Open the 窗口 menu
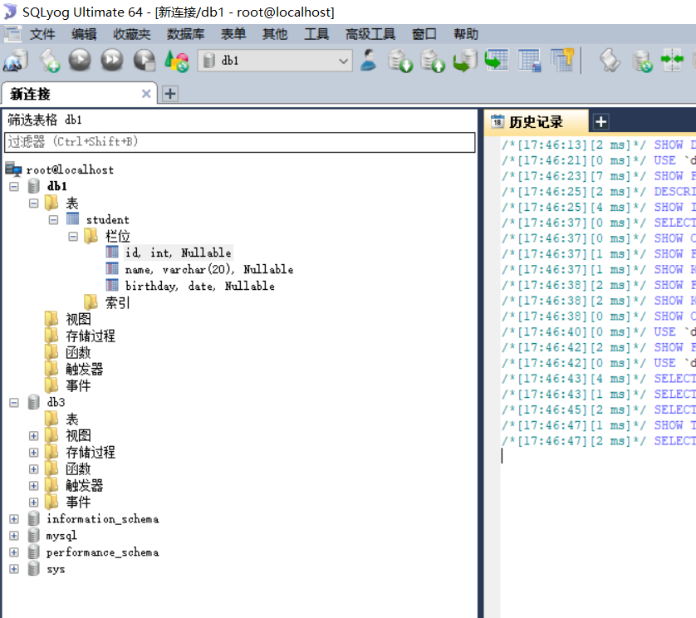 (x=424, y=34)
